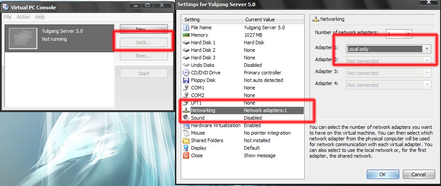Click the '1027 MB' memory value
The width and height of the screenshot is (441, 186).
tap(254, 35)
